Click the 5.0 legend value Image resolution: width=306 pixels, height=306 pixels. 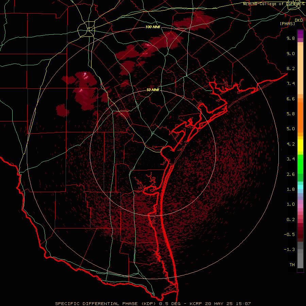(291, 129)
